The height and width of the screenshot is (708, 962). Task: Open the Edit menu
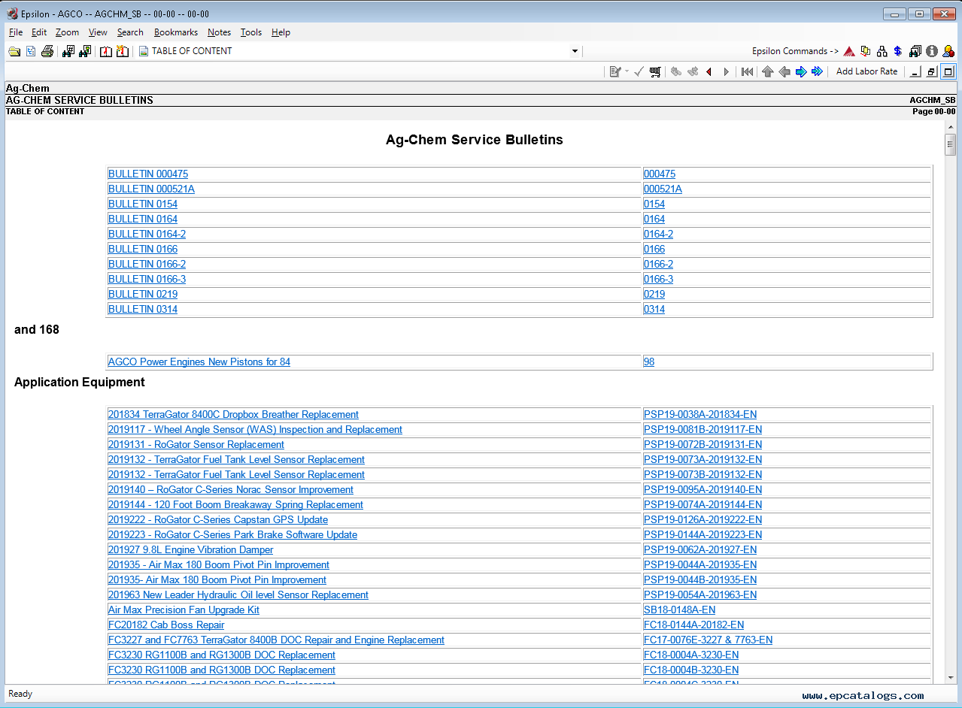pos(39,32)
